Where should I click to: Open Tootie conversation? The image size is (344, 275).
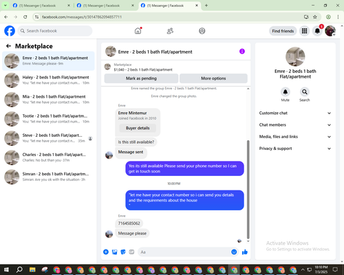[x=48, y=119]
